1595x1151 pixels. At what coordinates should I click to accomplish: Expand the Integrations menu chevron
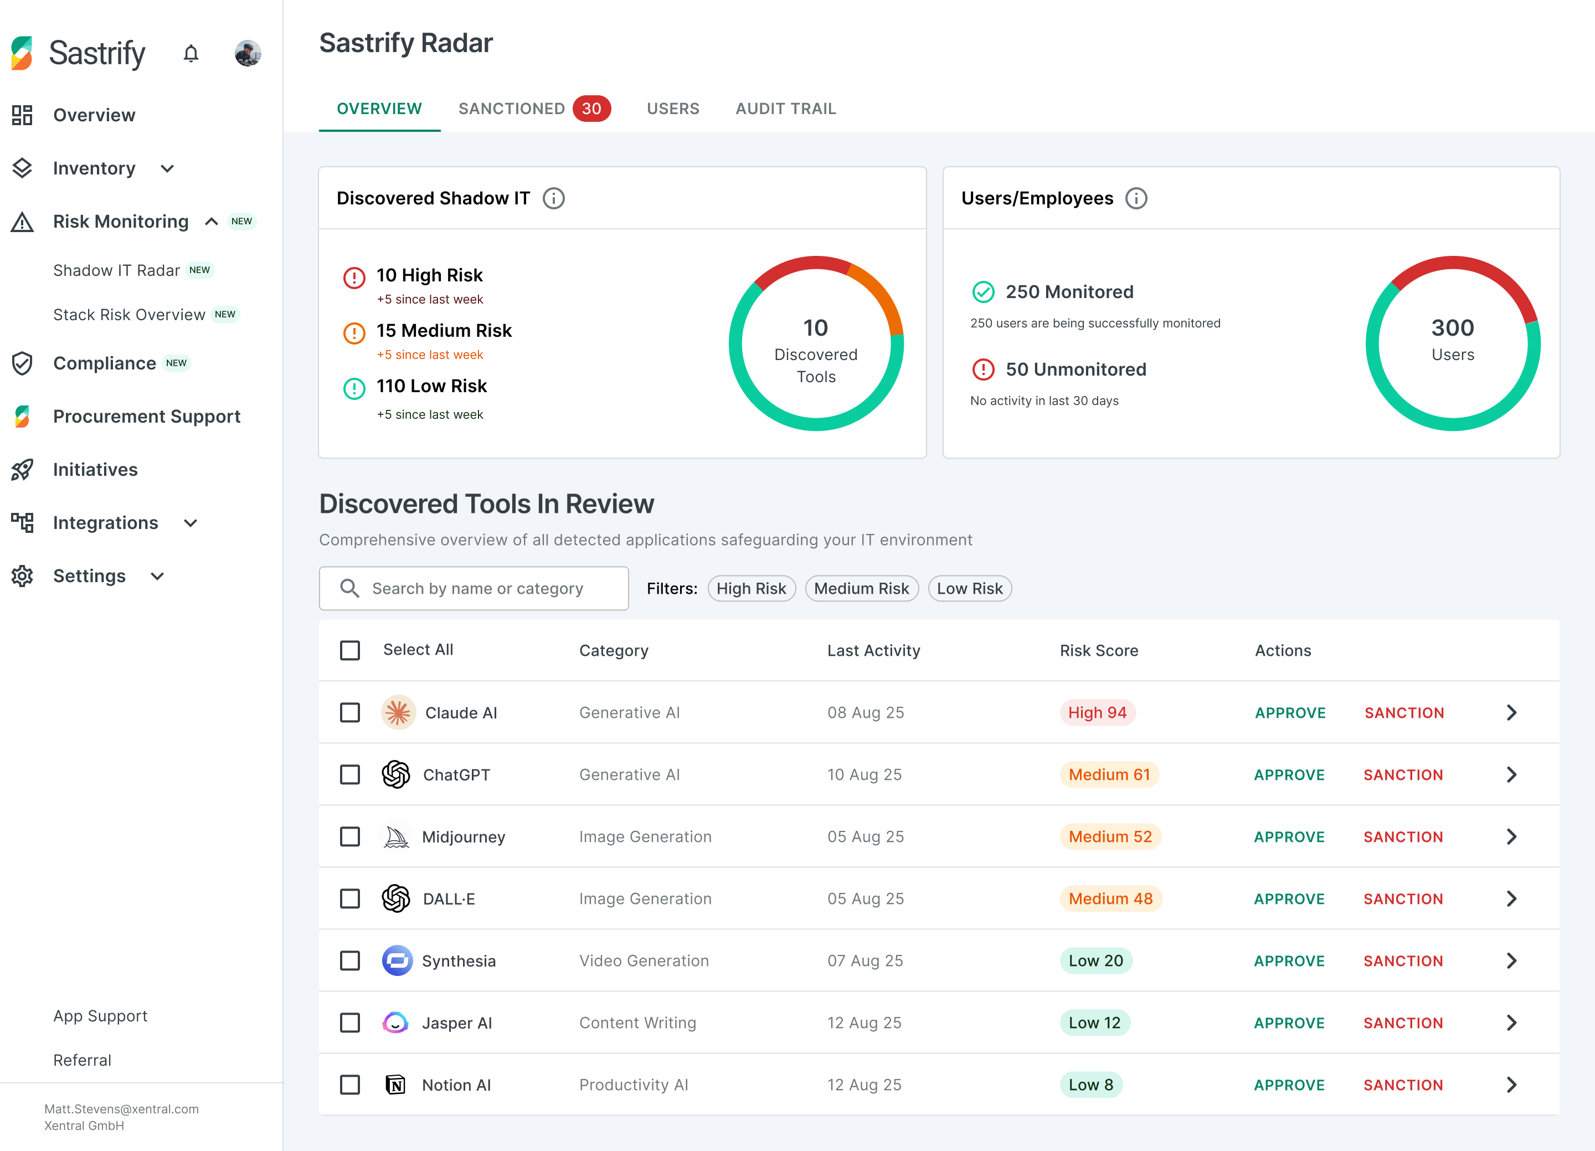tap(191, 523)
